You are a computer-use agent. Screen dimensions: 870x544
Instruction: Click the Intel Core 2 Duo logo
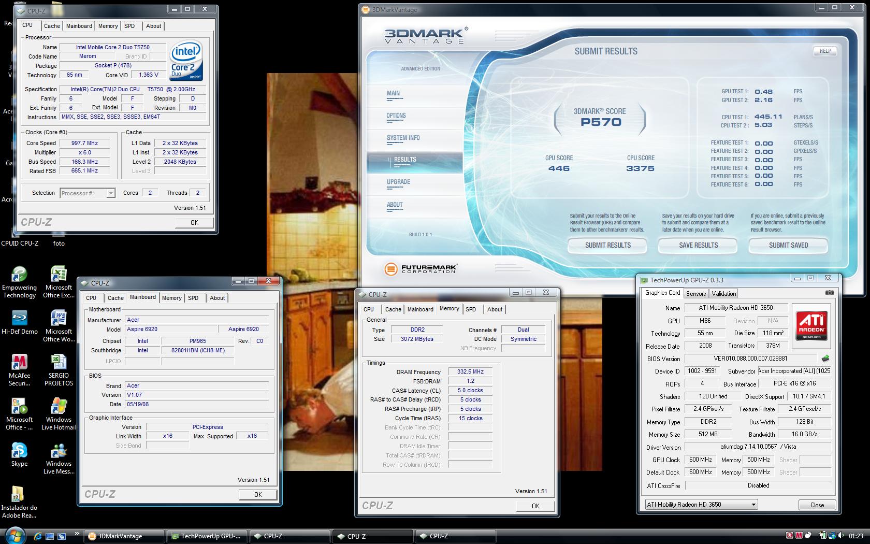(186, 62)
